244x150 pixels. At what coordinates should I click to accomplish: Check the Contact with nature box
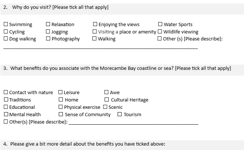point(6,93)
